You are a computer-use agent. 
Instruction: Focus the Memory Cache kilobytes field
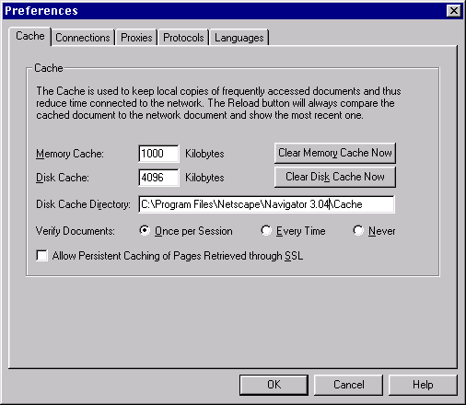tap(158, 154)
